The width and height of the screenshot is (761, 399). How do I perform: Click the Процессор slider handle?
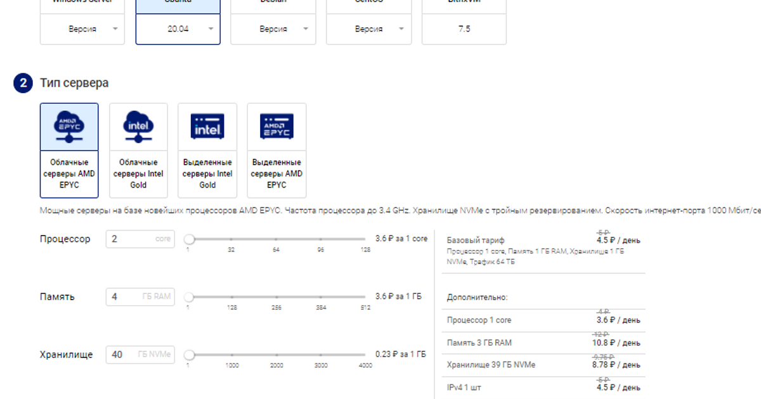pyautogui.click(x=189, y=239)
